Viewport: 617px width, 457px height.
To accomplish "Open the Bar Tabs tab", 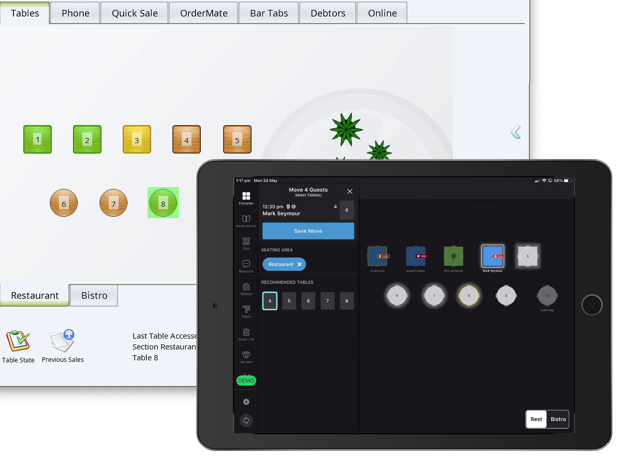I will pyautogui.click(x=269, y=13).
